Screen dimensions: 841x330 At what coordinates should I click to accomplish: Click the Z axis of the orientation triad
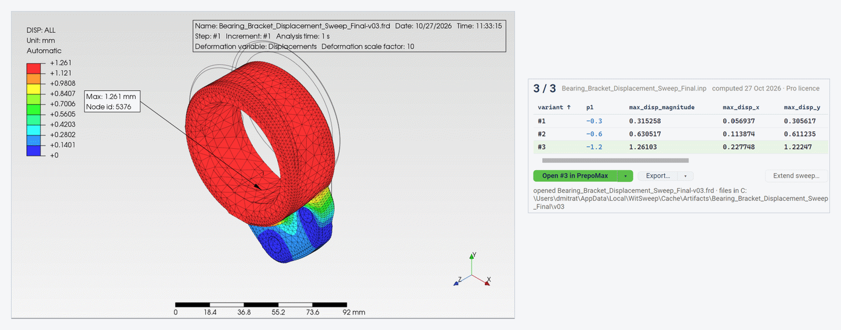pyautogui.click(x=462, y=280)
